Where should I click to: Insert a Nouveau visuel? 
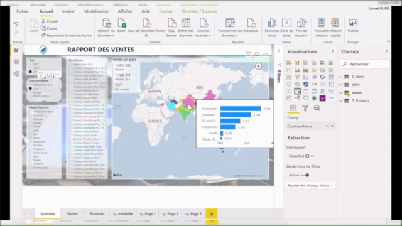[272, 28]
